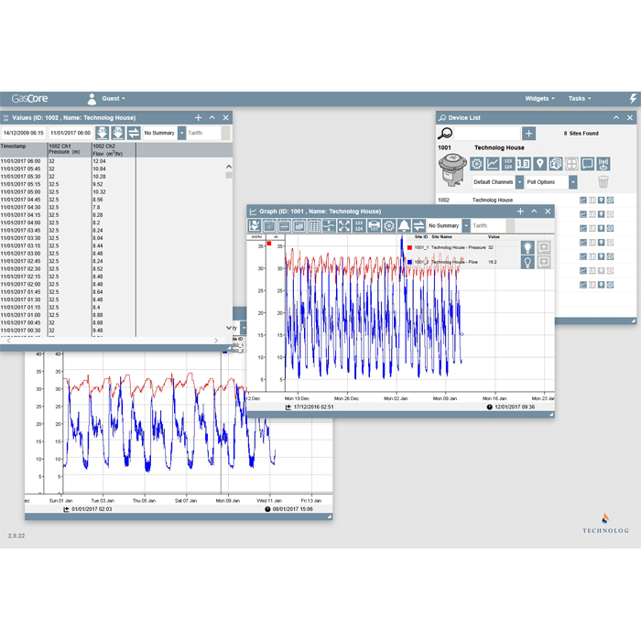Click the magnifier search icon in Device List
The height and width of the screenshot is (641, 641).
pos(445,134)
